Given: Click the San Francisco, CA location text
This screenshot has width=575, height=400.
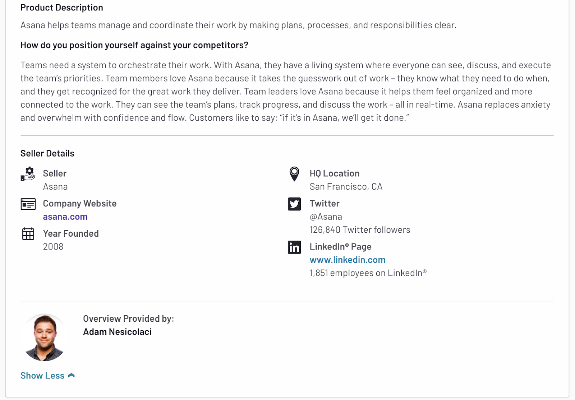Looking at the screenshot, I should click(346, 187).
